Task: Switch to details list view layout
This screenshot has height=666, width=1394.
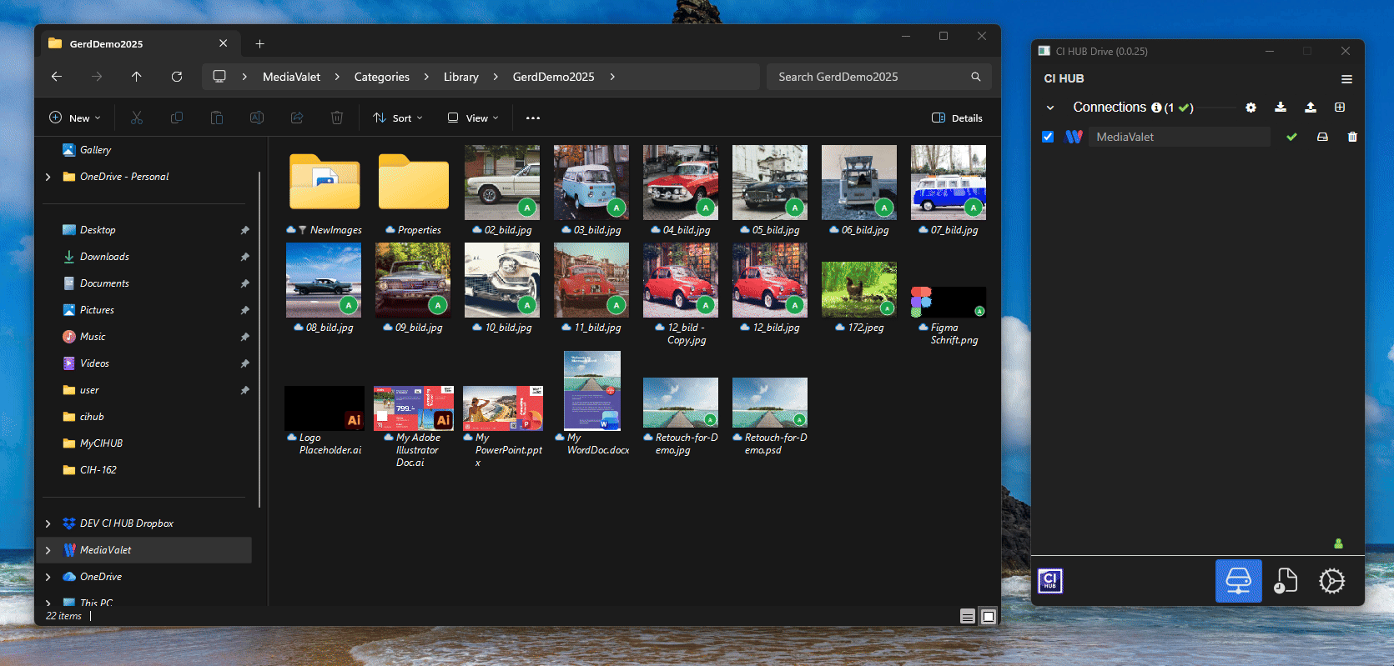Action: tap(968, 617)
